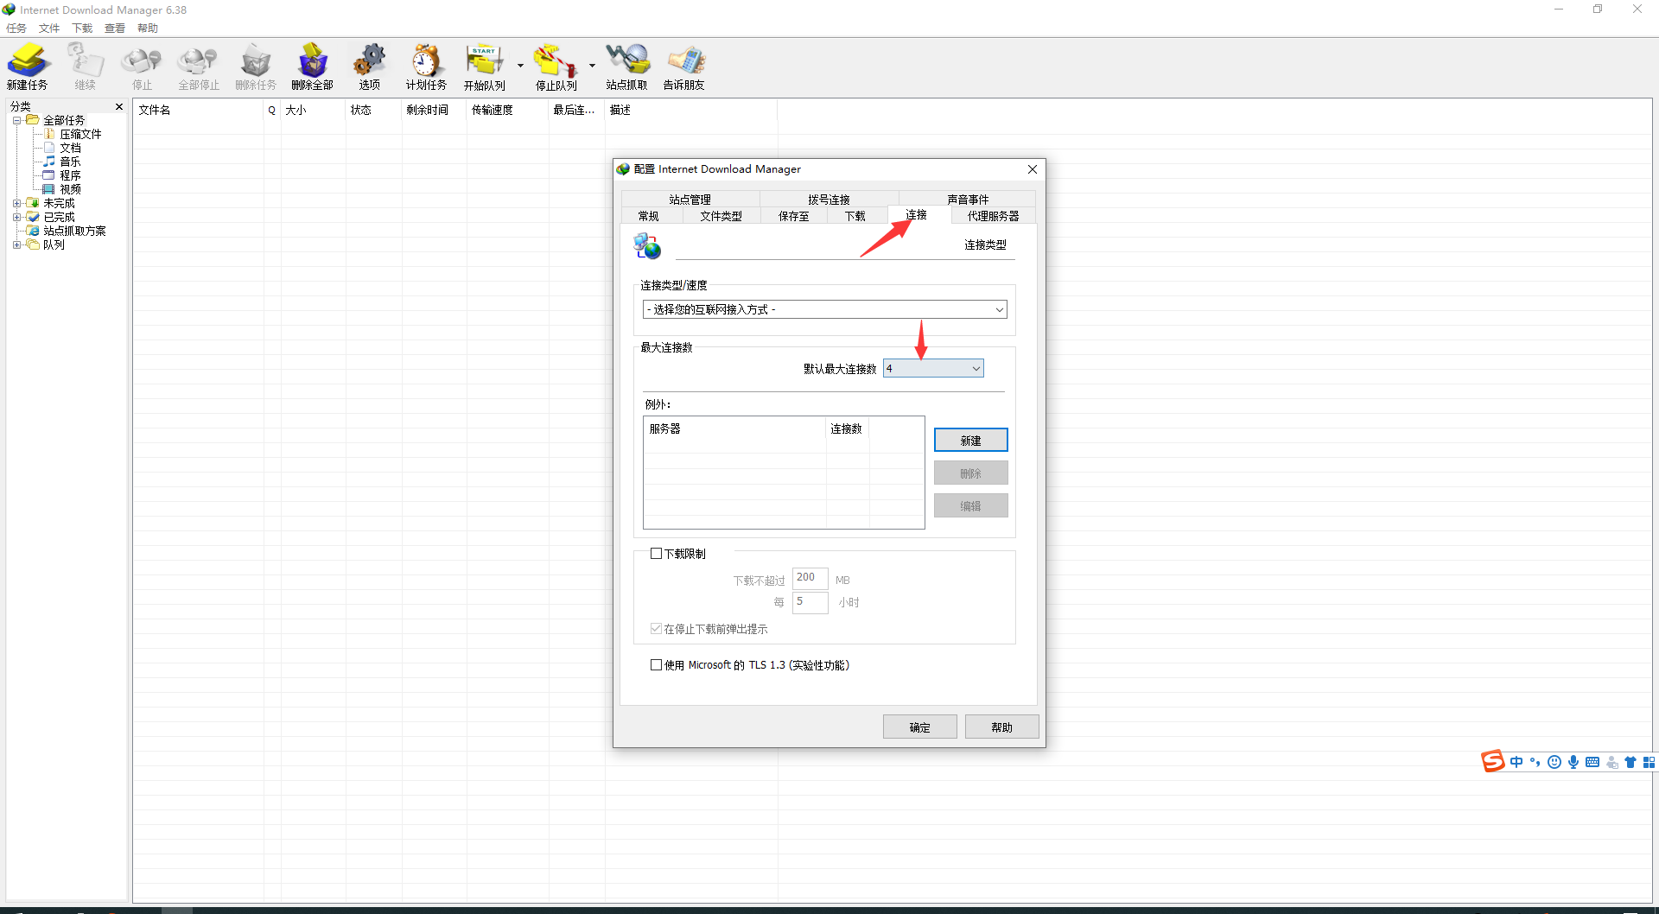The height and width of the screenshot is (914, 1659).
Task: Click the microphone voice input icon
Action: coord(1573,762)
